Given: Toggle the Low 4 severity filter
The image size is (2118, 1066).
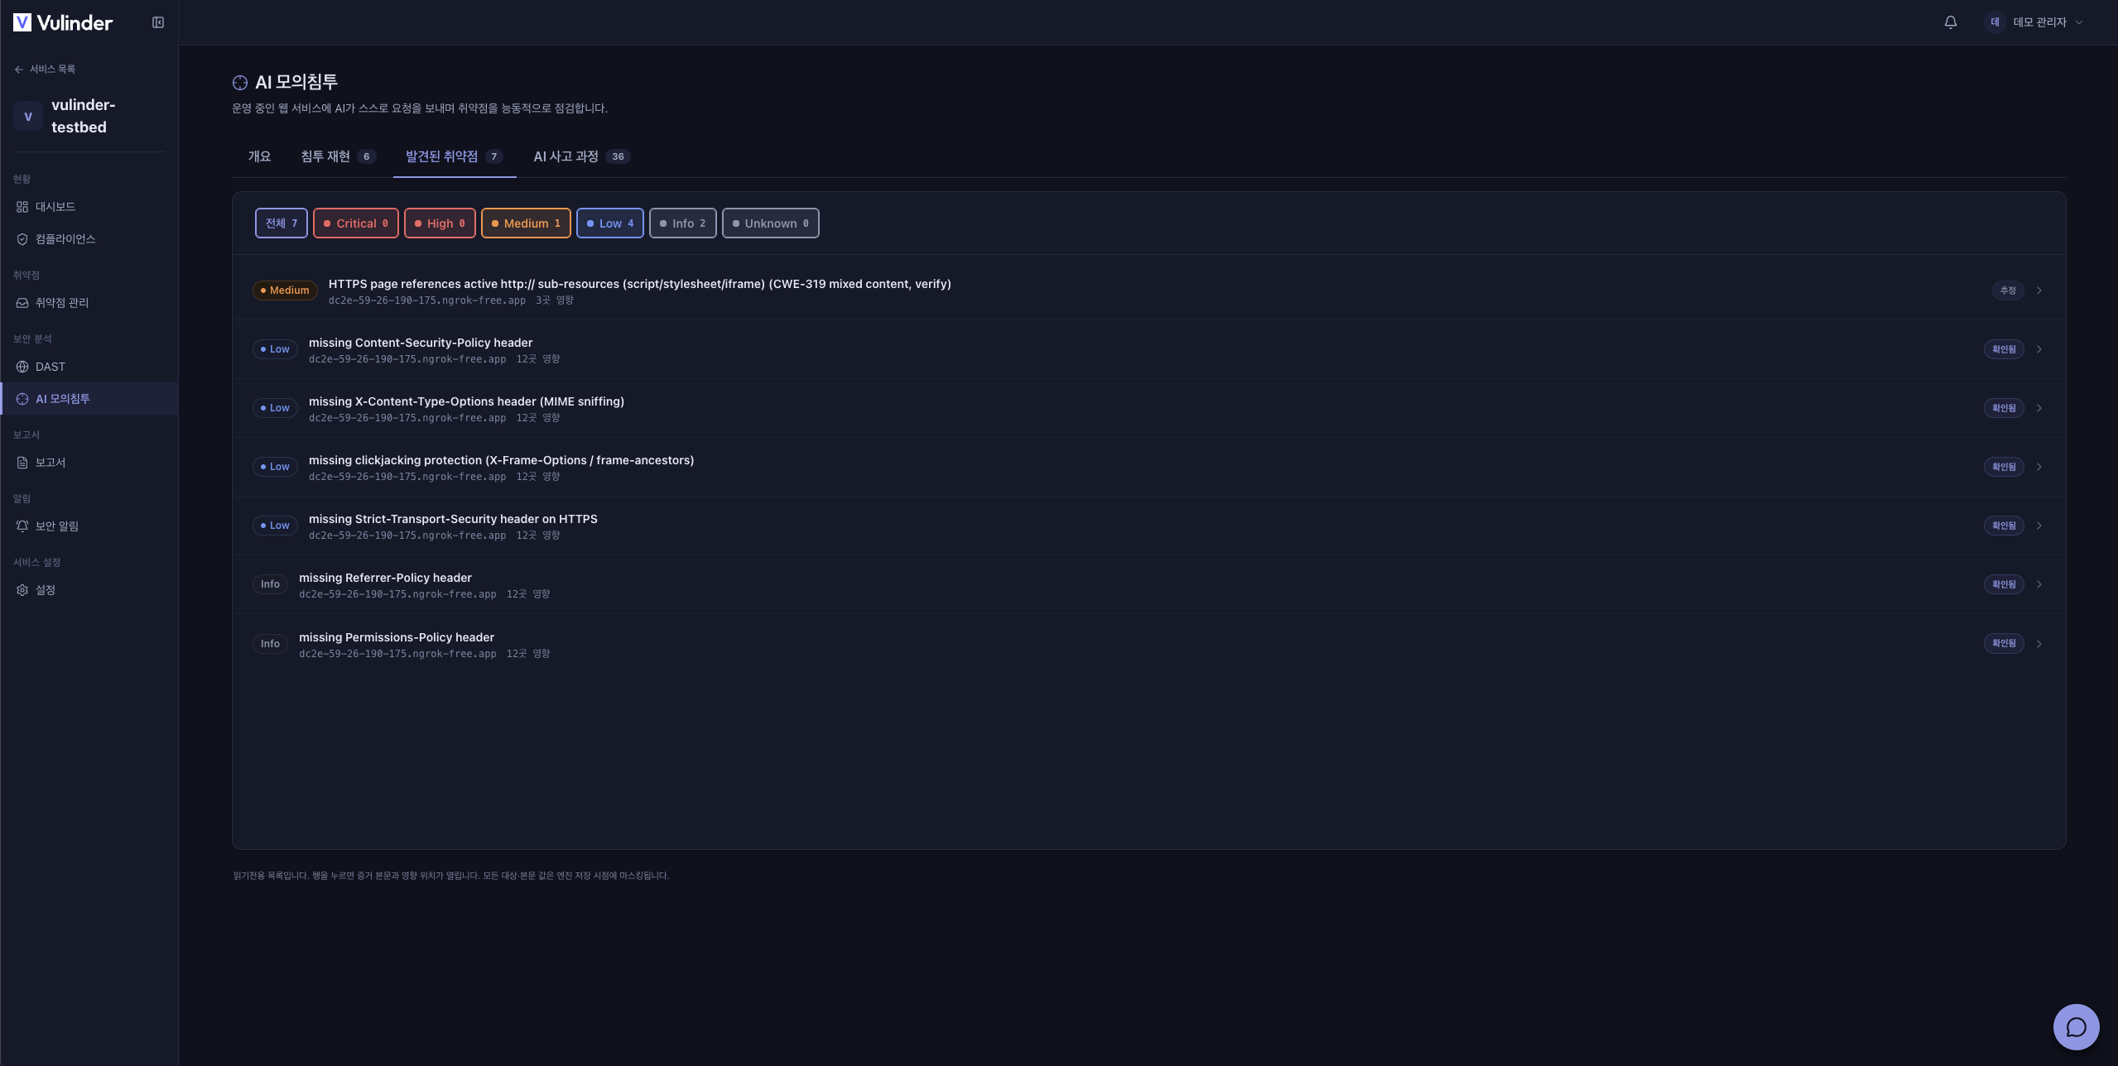Looking at the screenshot, I should coord(610,223).
